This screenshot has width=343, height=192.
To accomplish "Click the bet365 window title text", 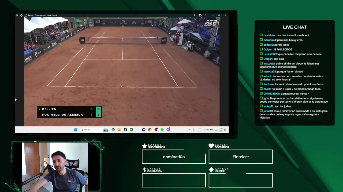I will (43, 15).
